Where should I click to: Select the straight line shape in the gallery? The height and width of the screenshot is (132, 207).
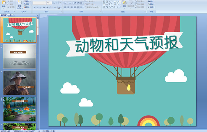pyautogui.click(x=110, y=1)
